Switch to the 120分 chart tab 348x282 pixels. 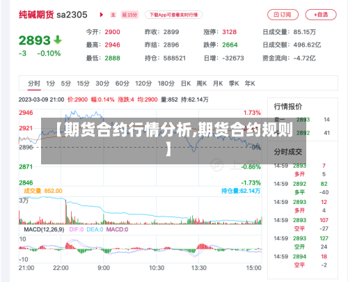(143, 84)
